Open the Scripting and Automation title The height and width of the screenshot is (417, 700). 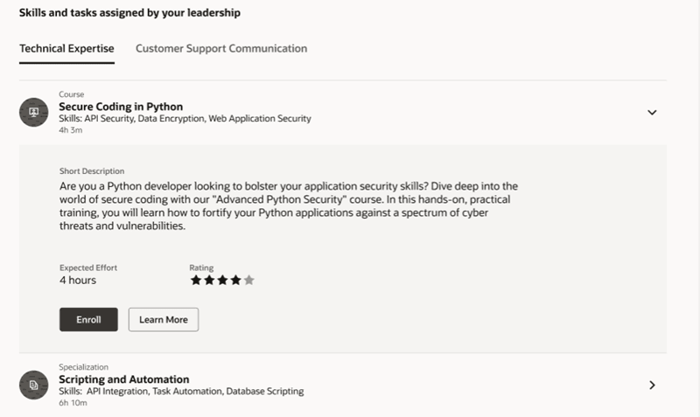click(124, 379)
